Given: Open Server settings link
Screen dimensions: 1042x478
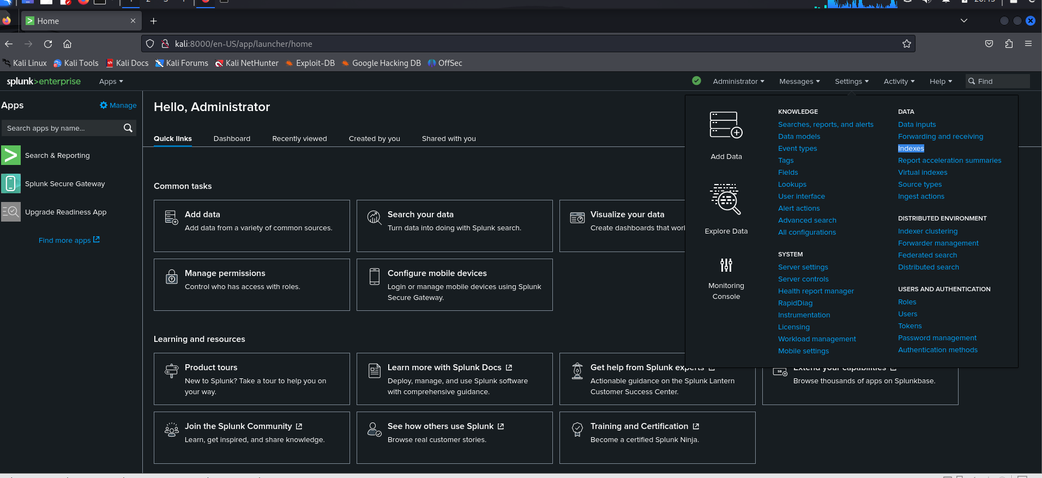Looking at the screenshot, I should pyautogui.click(x=803, y=267).
